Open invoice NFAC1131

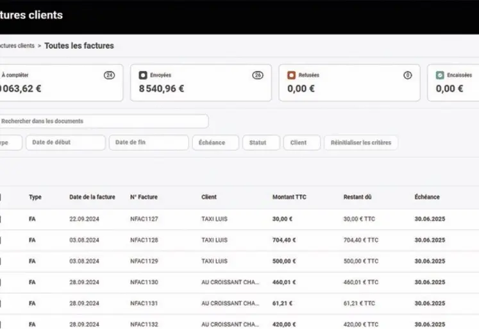coord(144,303)
